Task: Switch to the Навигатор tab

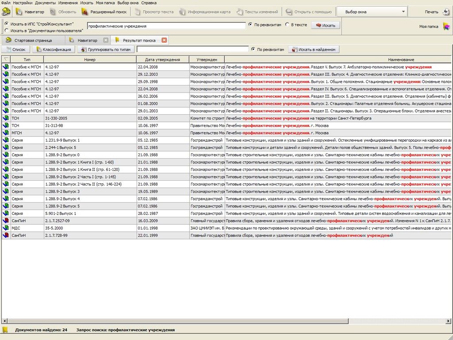Action: pyautogui.click(x=87, y=40)
